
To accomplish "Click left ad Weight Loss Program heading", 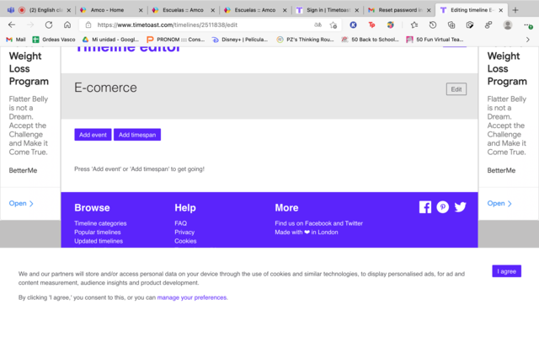I will (x=29, y=69).
